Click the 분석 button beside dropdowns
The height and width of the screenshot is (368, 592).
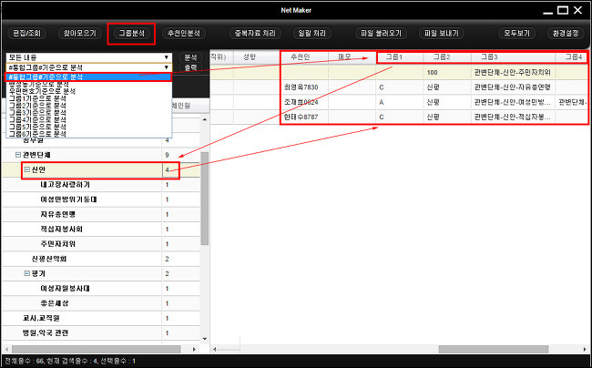point(190,57)
